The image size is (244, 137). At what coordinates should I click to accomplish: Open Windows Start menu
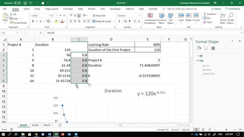(3, 134)
